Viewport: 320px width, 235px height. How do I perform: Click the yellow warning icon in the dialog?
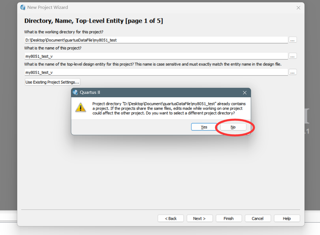(81, 107)
